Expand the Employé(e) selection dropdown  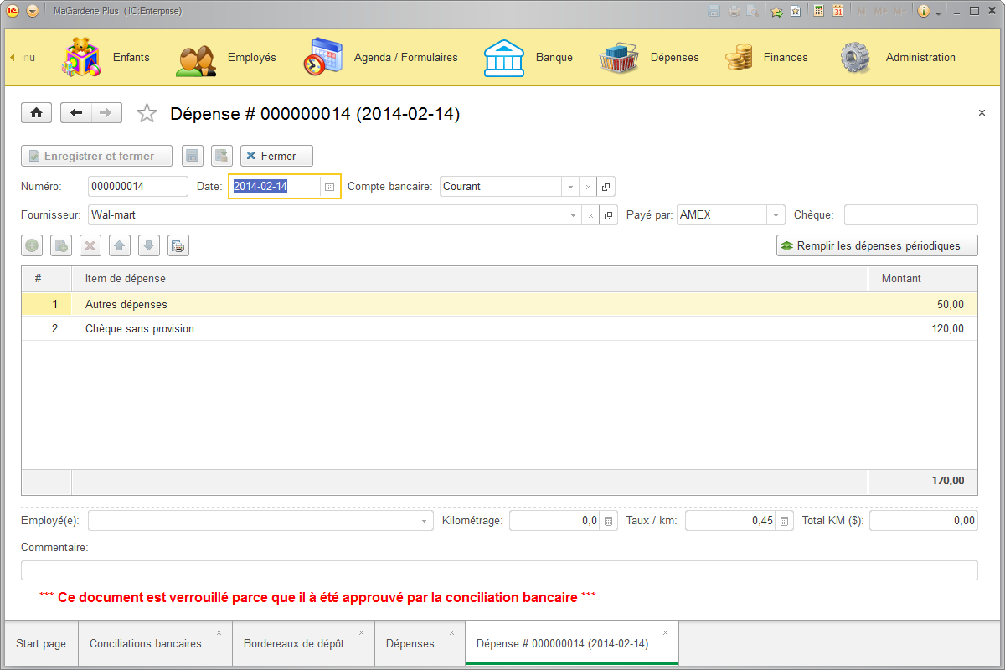pos(424,520)
